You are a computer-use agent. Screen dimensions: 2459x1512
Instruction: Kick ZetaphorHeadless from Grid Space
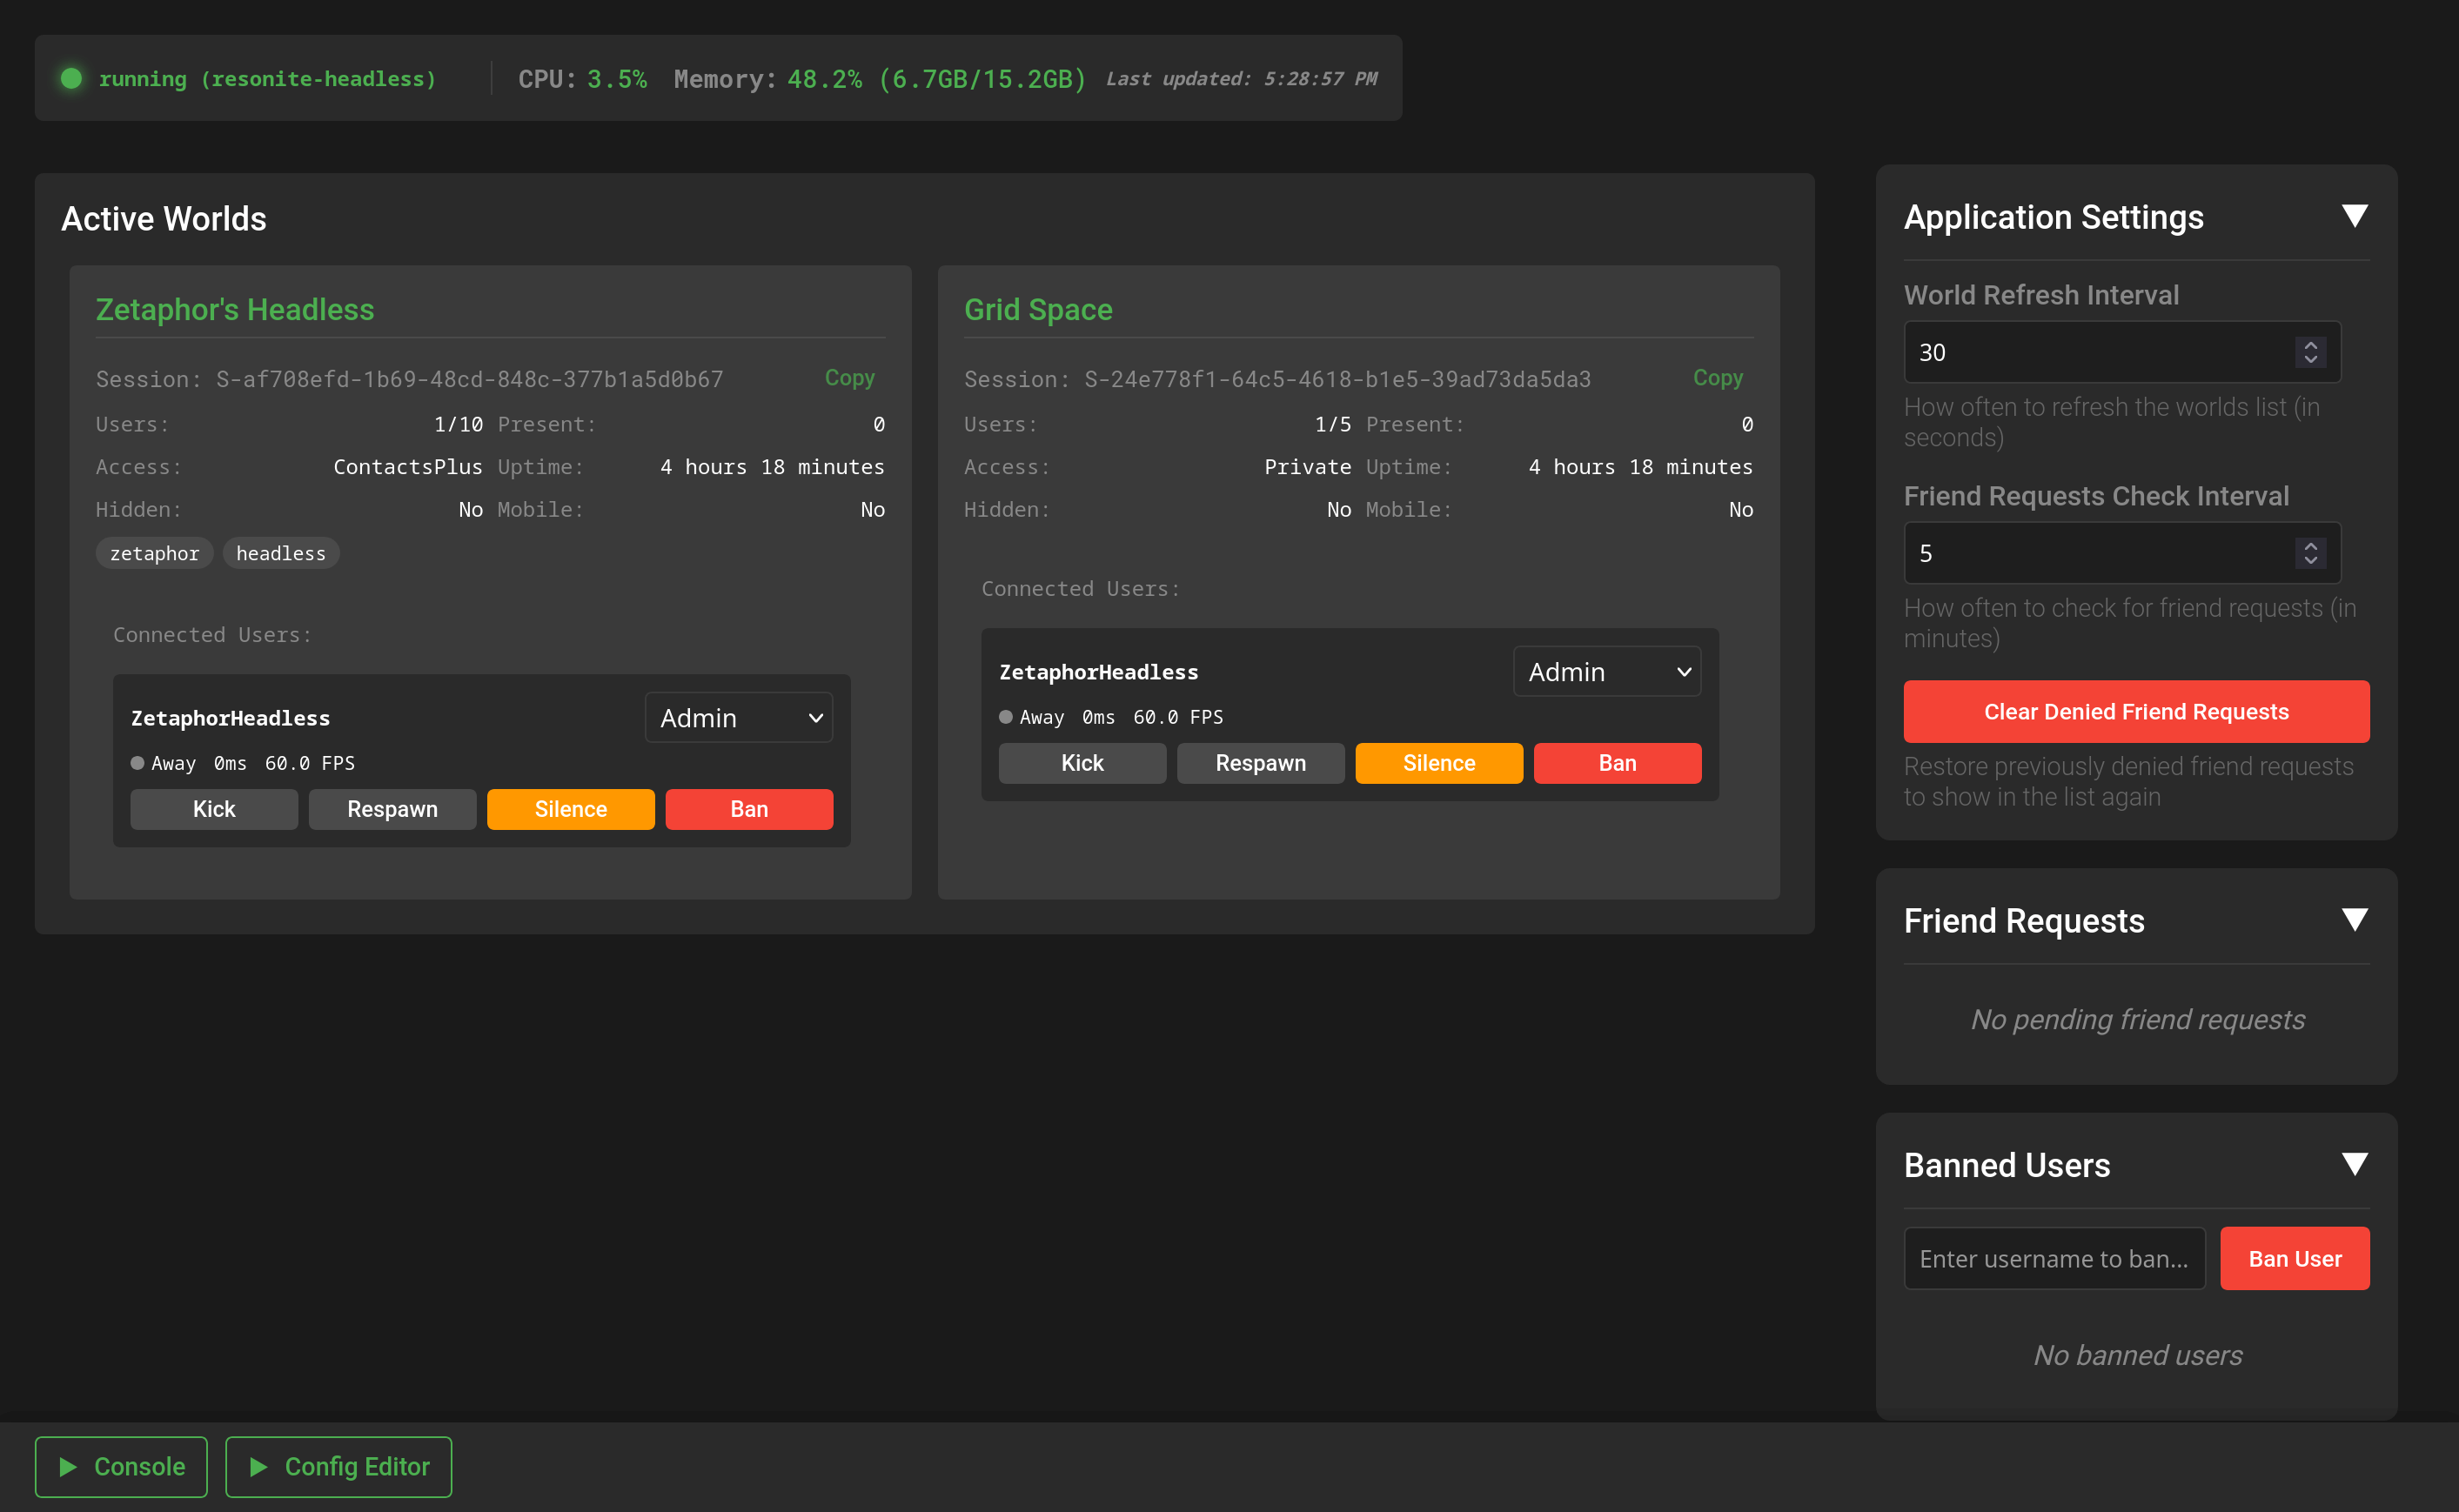(x=1082, y=763)
